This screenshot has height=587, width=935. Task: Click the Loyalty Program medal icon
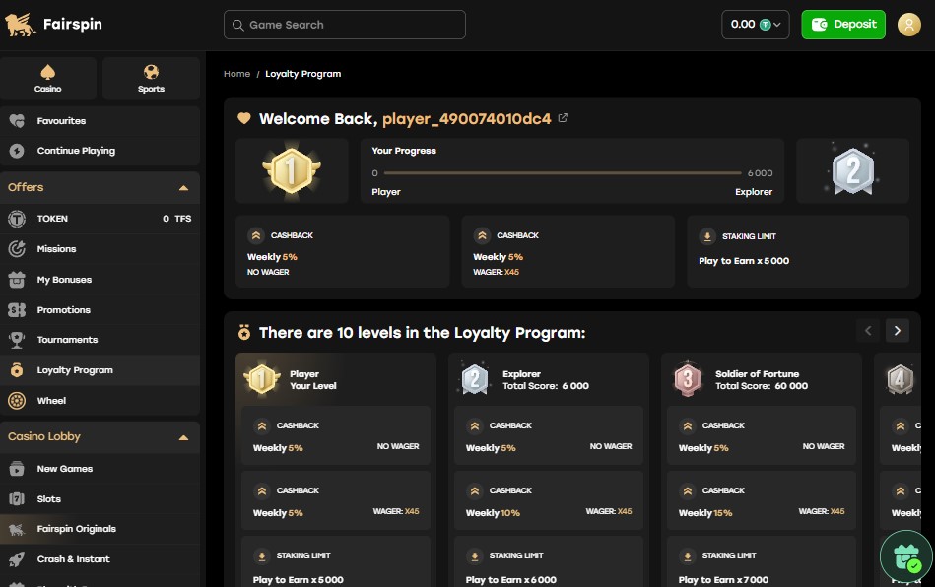[x=17, y=370]
